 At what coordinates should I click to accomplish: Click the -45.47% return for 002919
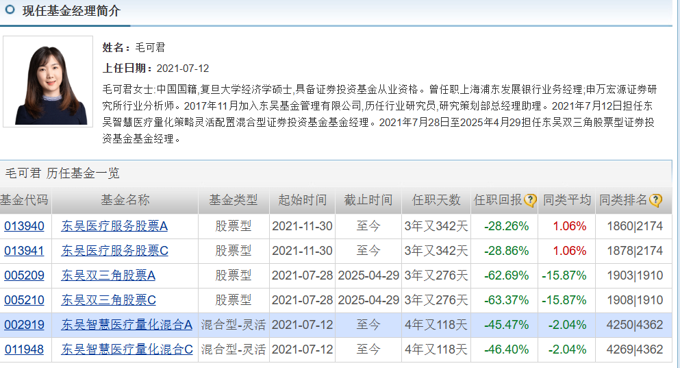[x=507, y=325]
